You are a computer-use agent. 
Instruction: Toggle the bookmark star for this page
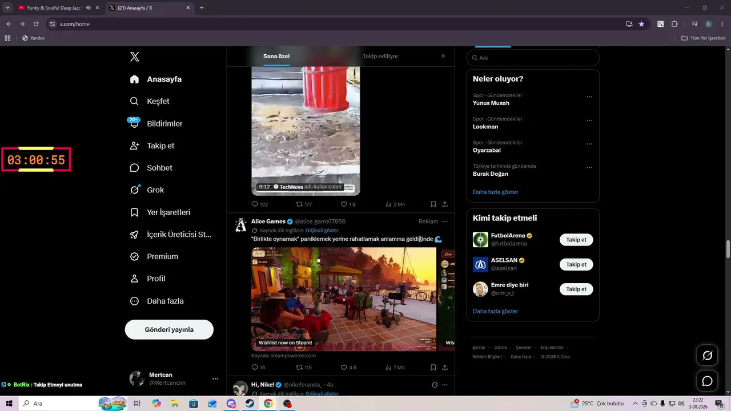(x=641, y=24)
